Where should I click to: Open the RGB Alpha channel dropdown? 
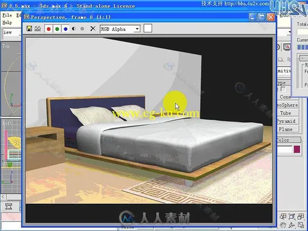120,29
